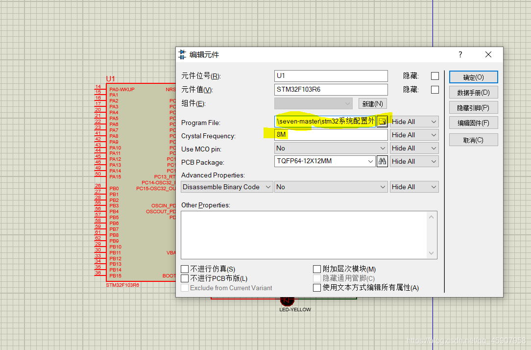Click pin number 14 on U1
This screenshot has height=350, width=531.
[x=98, y=87]
